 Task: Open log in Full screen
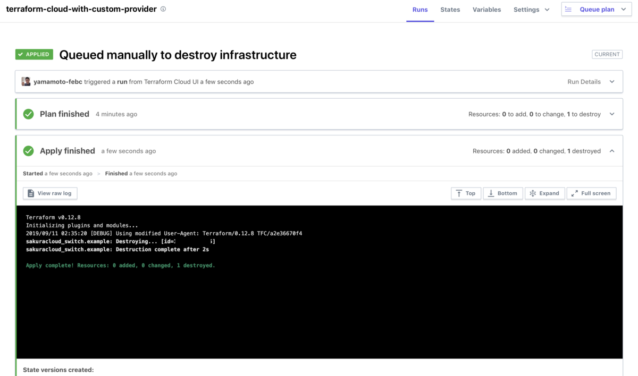tap(591, 193)
